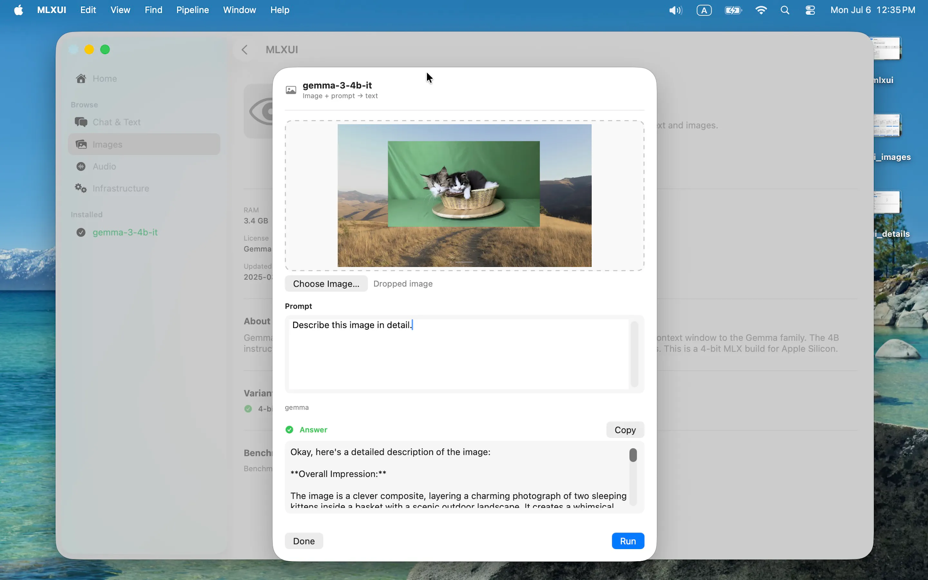Click the prompt field scrollbar
Image resolution: width=928 pixels, height=580 pixels.
coord(635,354)
